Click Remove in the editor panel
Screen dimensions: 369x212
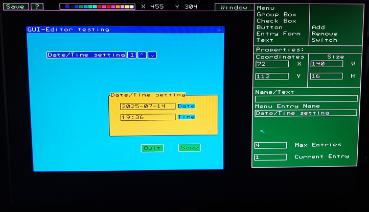tap(324, 34)
